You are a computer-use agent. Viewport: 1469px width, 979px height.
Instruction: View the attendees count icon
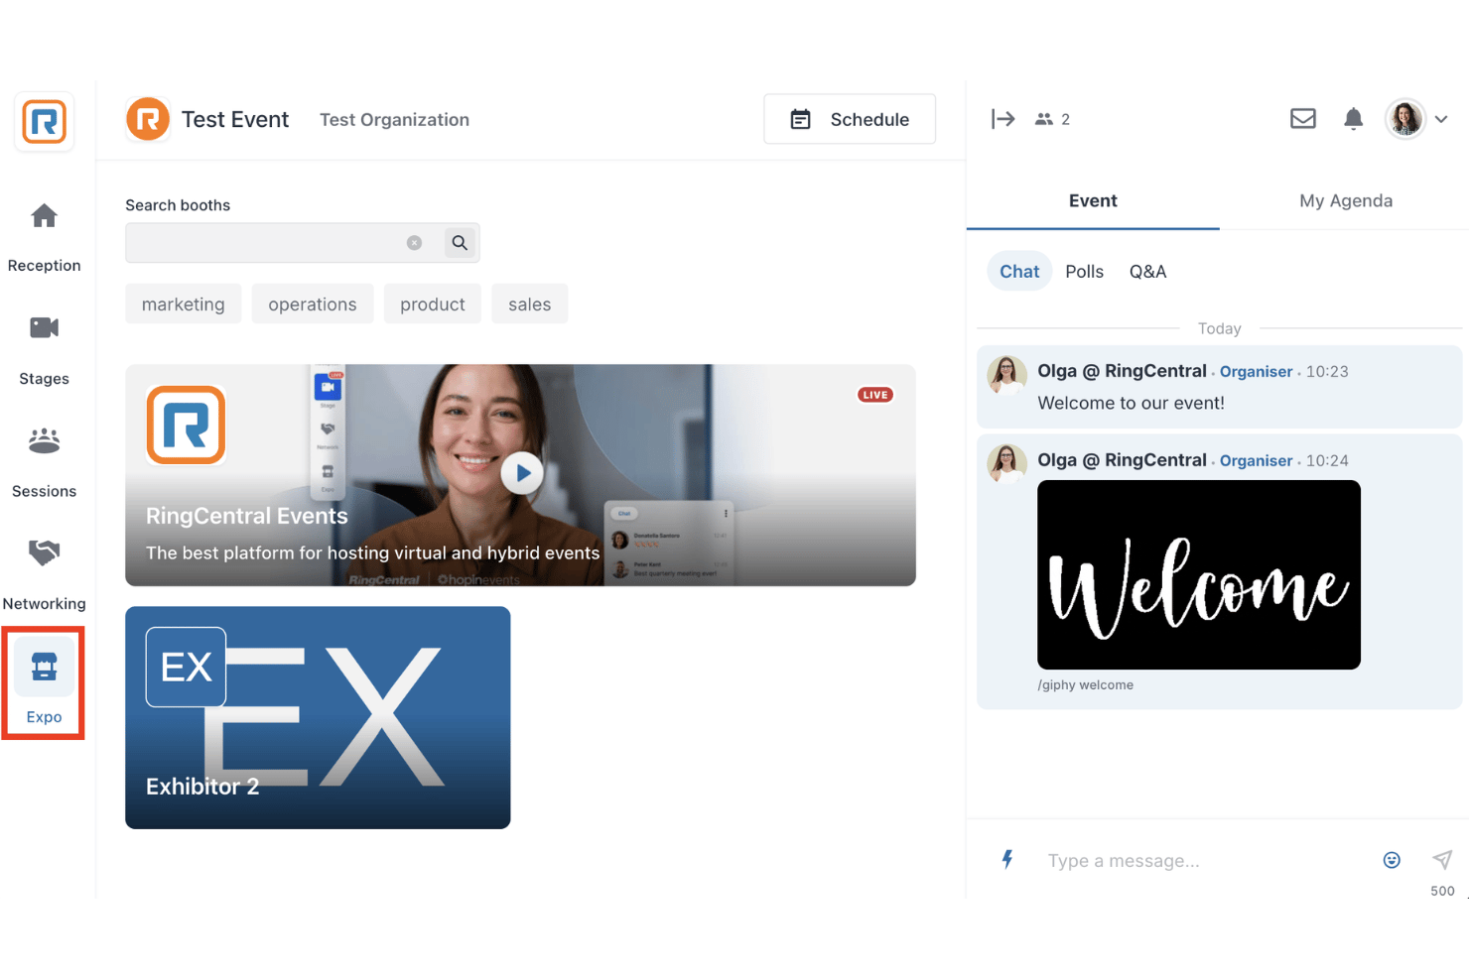click(x=1043, y=119)
